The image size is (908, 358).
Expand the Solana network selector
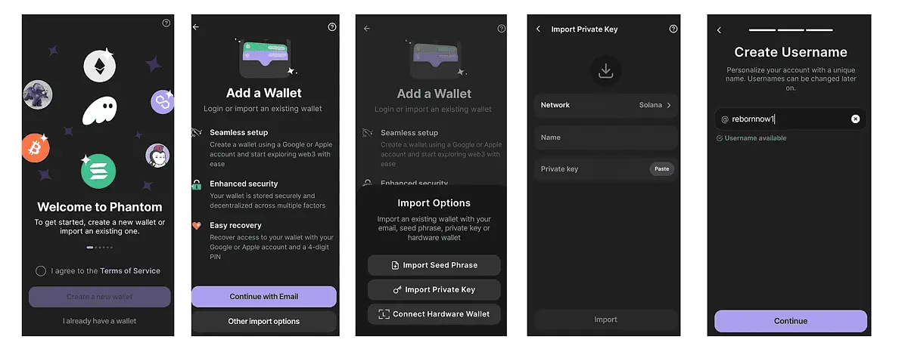pyautogui.click(x=605, y=105)
